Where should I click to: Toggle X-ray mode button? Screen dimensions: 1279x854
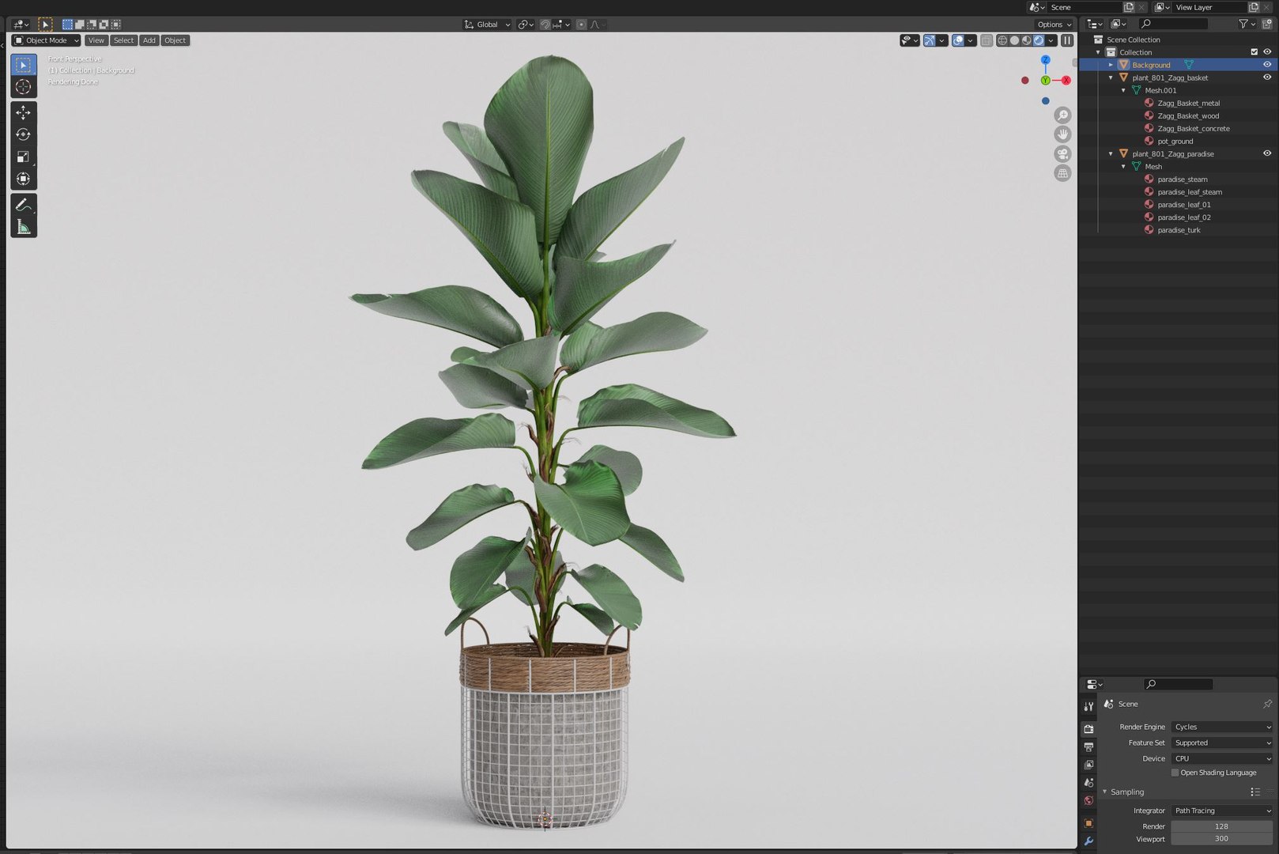987,40
